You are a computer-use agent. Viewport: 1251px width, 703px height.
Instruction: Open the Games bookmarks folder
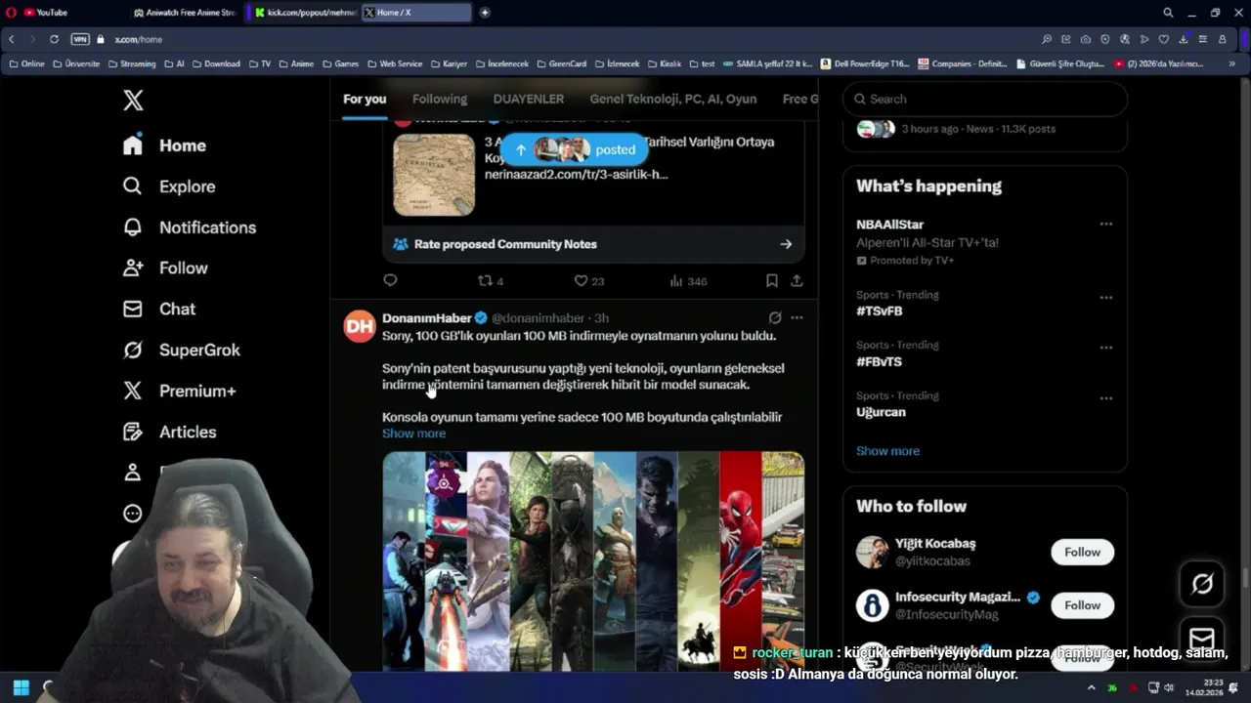click(x=341, y=63)
